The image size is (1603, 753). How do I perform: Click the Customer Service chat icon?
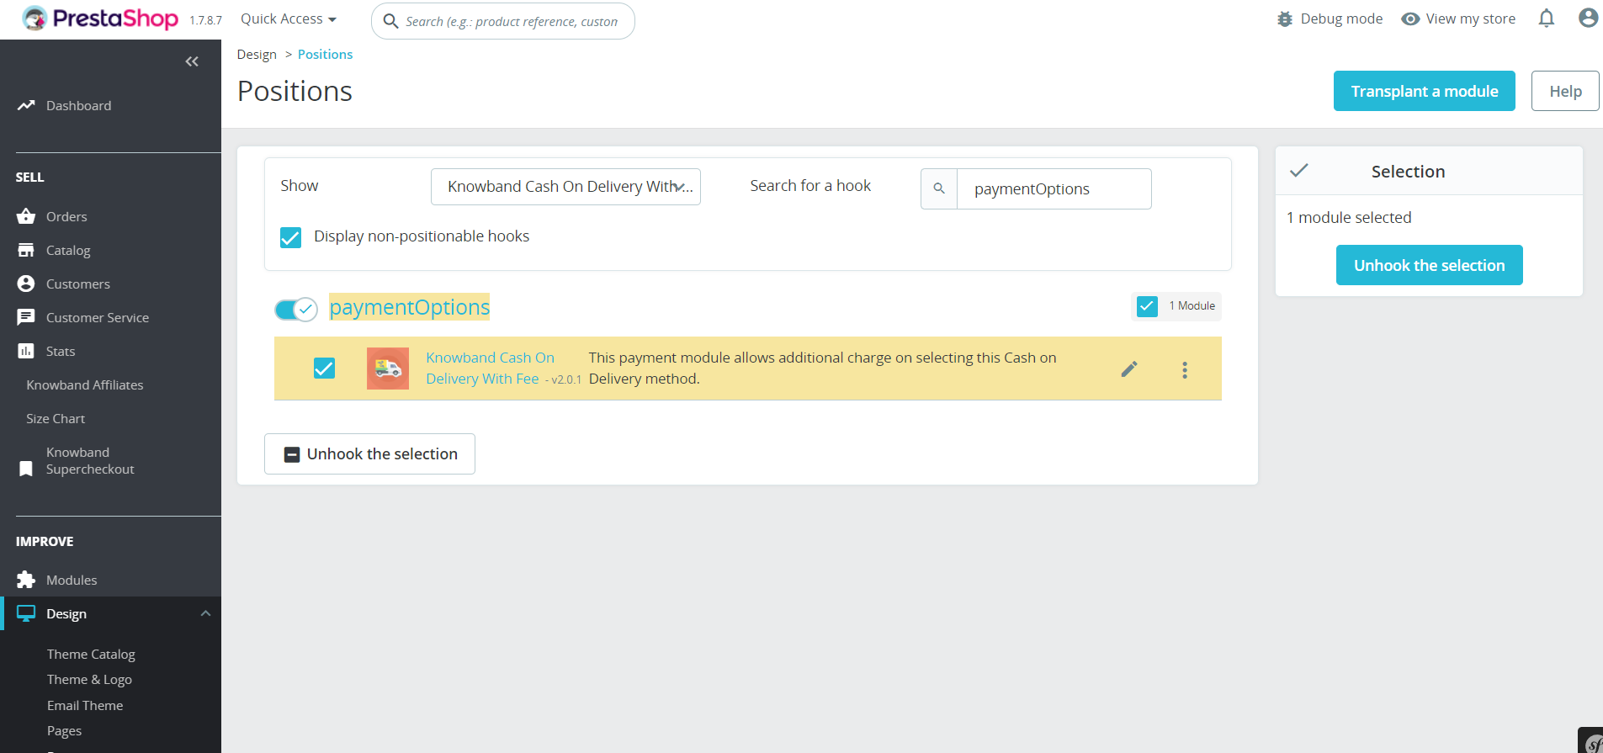26,317
